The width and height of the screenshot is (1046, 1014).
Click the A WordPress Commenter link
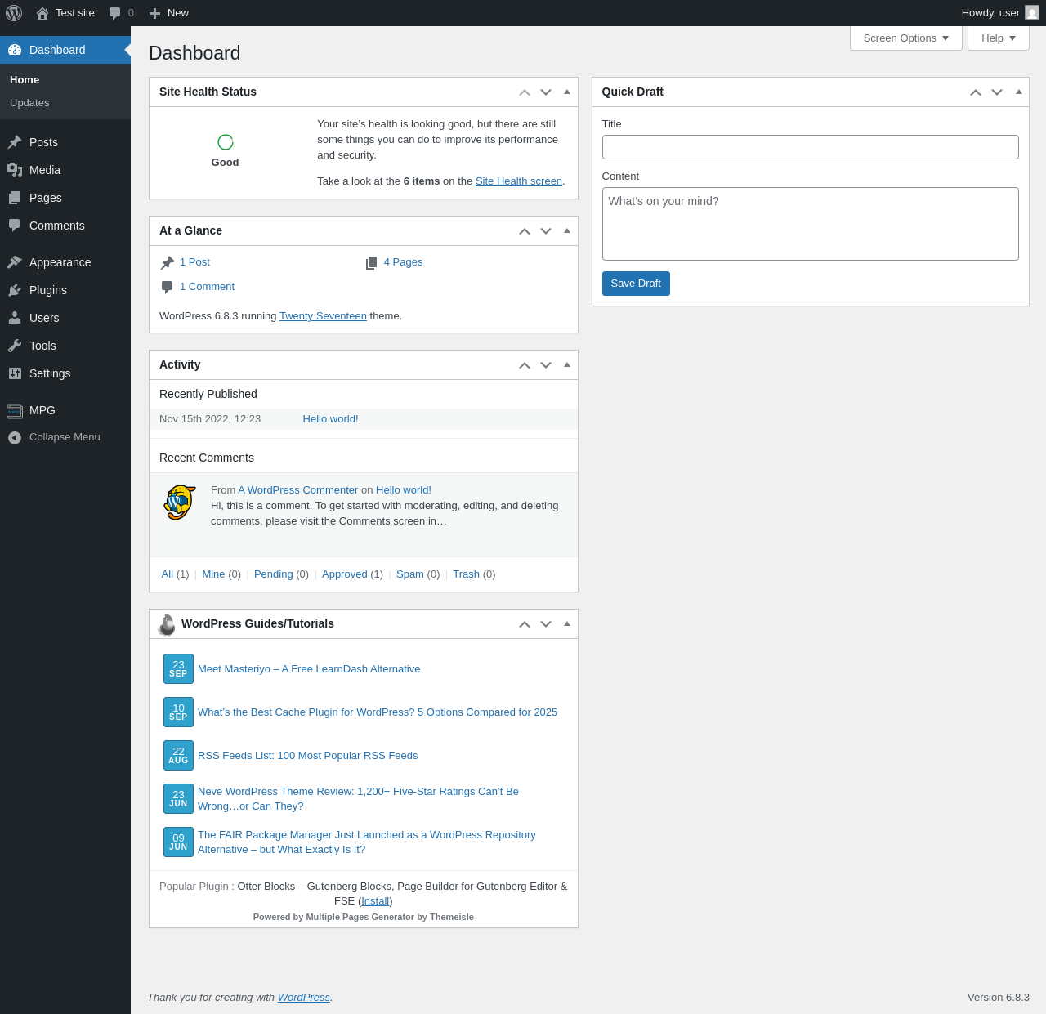coord(297,490)
